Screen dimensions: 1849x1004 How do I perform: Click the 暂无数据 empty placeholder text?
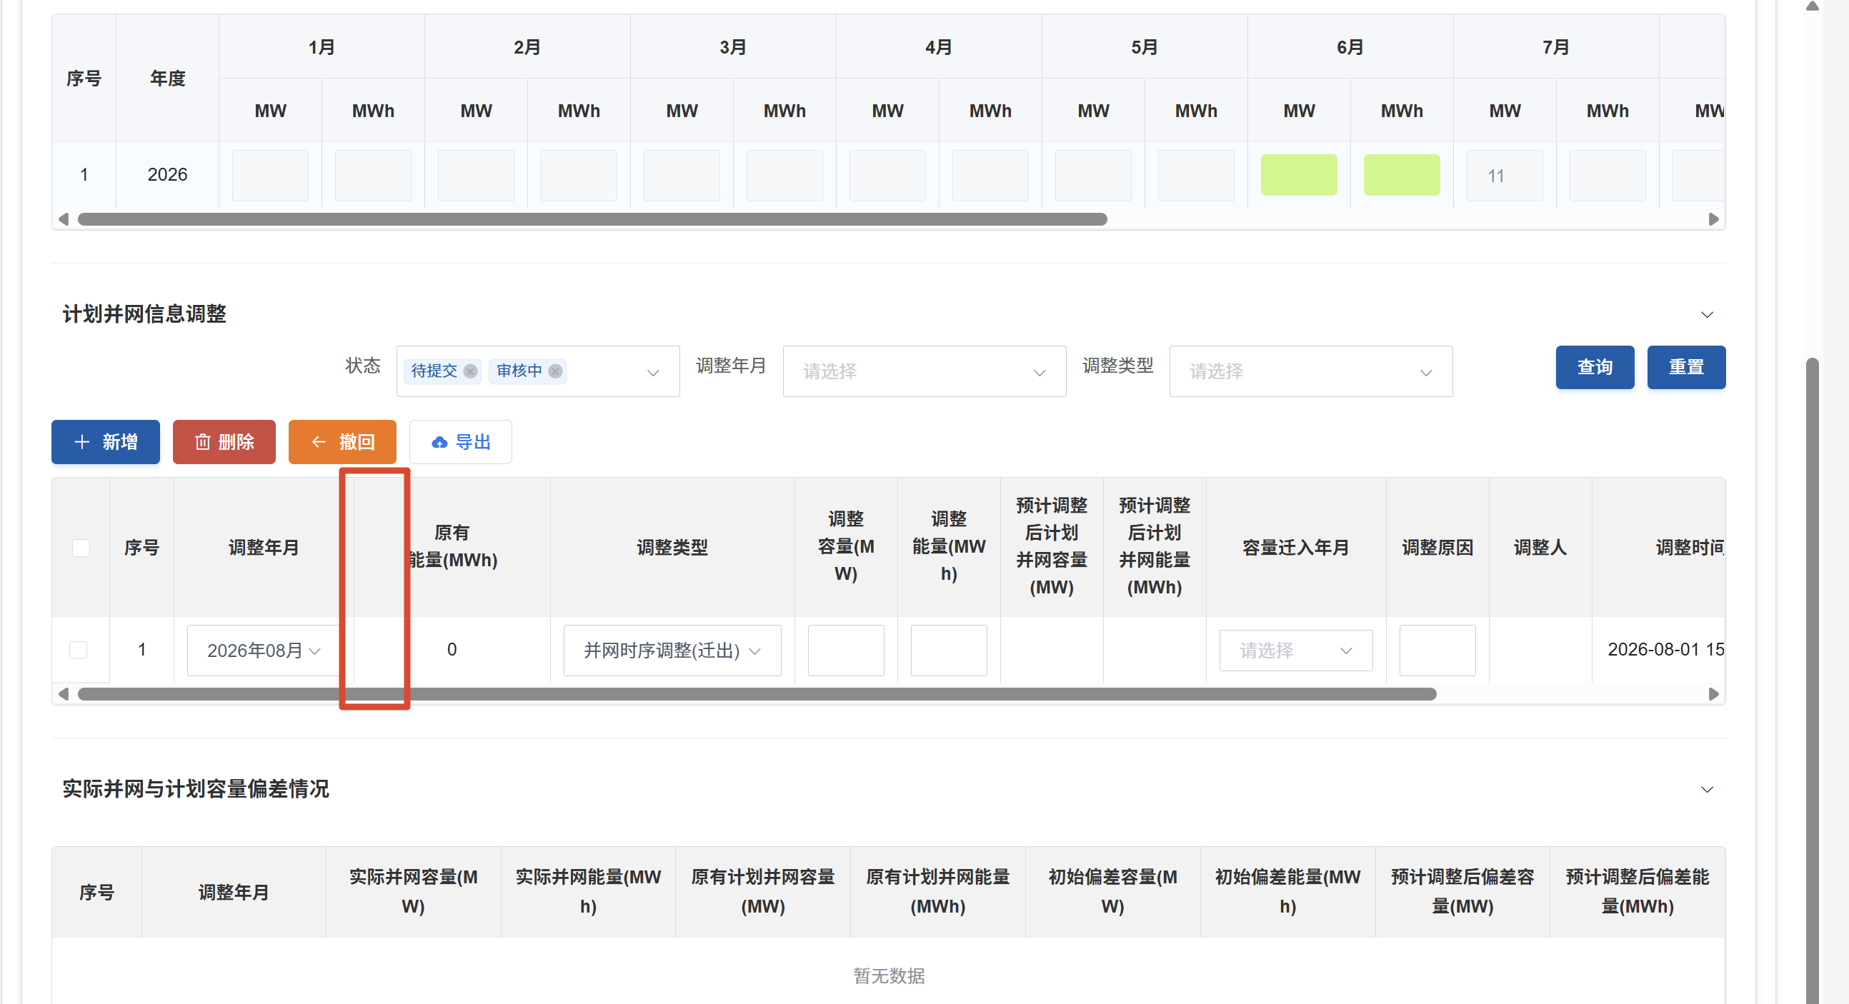889,976
